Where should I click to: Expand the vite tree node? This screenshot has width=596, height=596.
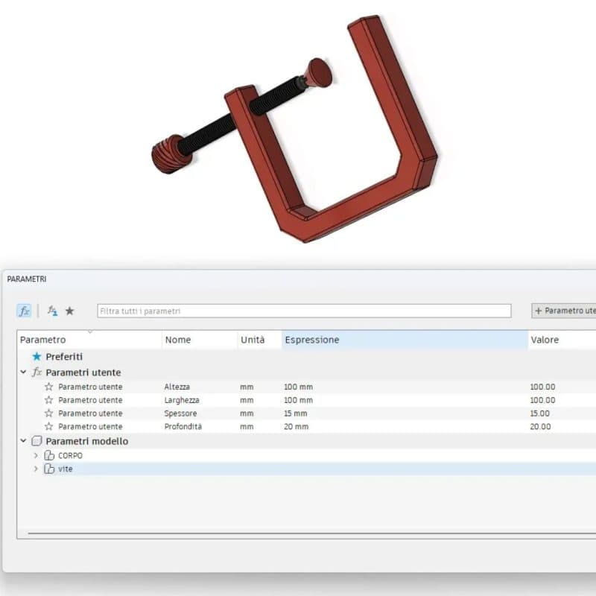click(x=35, y=469)
